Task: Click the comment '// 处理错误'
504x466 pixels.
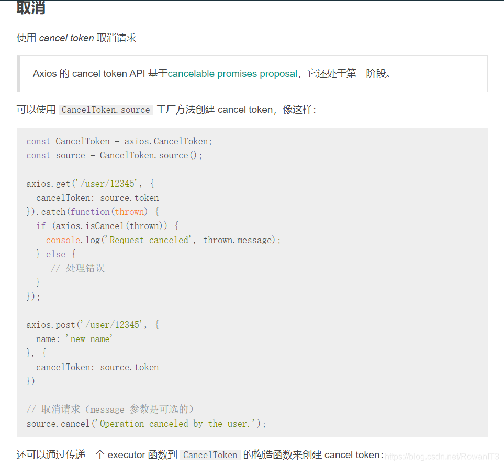Action: [x=78, y=268]
